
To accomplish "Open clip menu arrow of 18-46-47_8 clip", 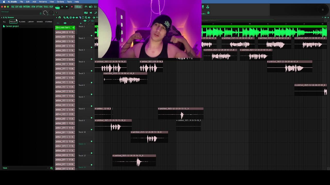I will 268,62.
